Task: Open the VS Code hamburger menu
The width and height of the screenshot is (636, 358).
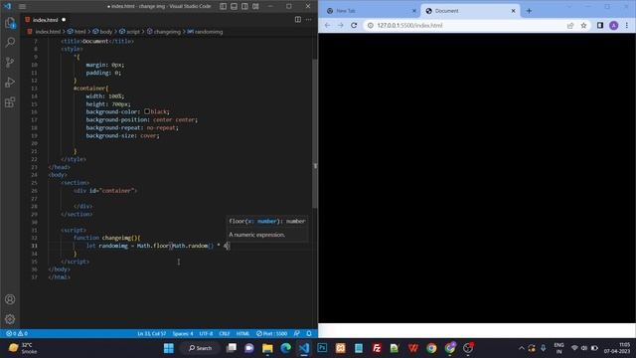Action: tap(22, 6)
